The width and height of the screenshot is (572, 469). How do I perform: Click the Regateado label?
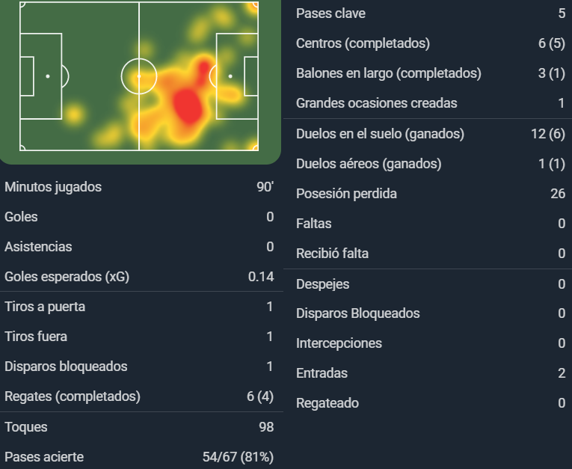327,403
